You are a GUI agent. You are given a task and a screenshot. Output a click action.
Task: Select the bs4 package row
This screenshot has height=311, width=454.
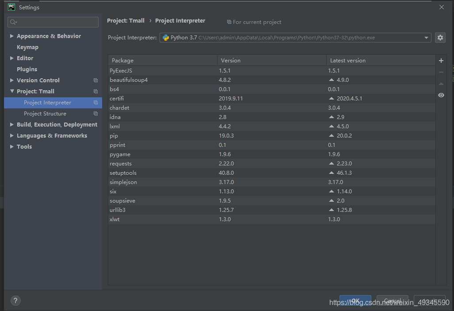click(x=272, y=89)
